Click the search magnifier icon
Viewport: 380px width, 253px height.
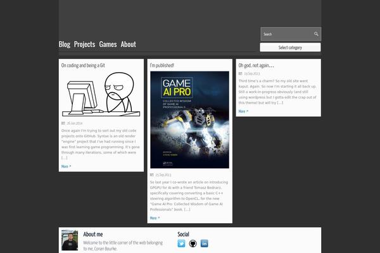click(x=316, y=34)
